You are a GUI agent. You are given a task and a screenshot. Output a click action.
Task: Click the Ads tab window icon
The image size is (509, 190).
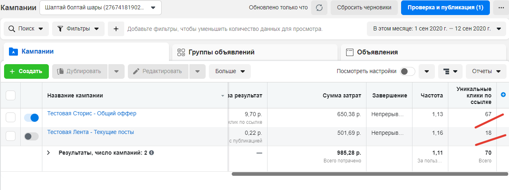(x=349, y=52)
